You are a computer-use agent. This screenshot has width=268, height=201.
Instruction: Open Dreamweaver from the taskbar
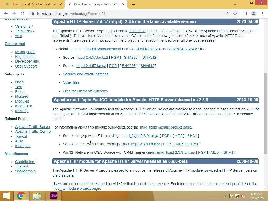pyautogui.click(x=53, y=196)
